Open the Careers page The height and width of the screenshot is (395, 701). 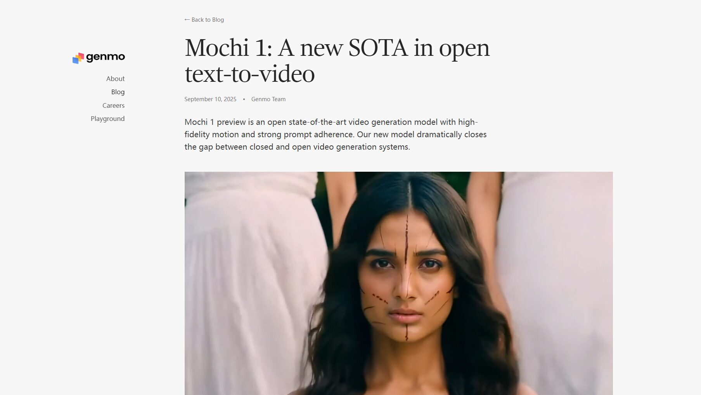[x=113, y=105]
